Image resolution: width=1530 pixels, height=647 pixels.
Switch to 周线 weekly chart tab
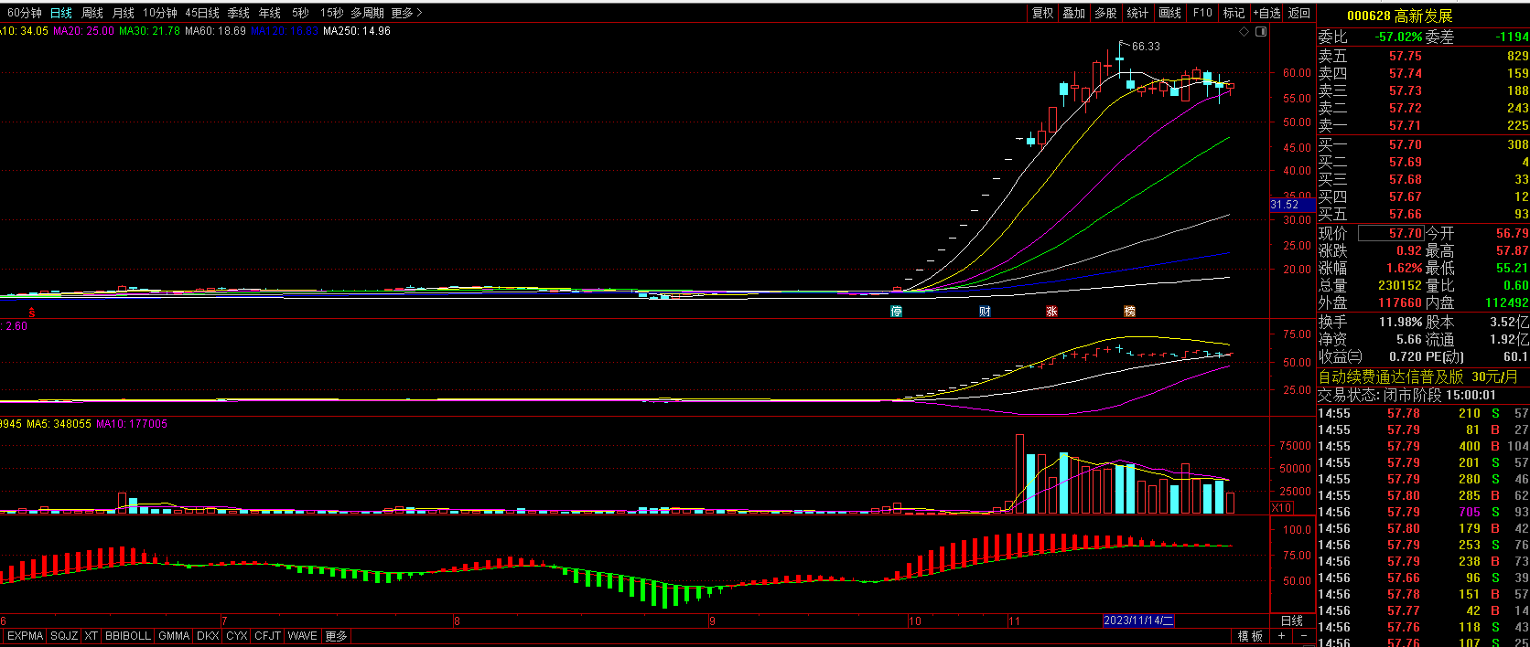point(92,13)
